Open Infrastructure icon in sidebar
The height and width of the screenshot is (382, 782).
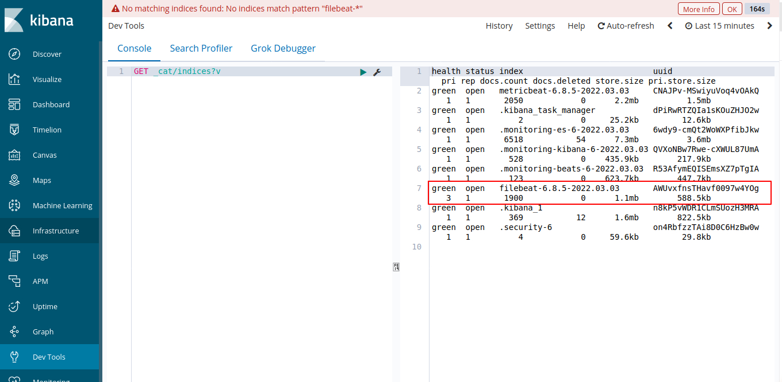point(15,231)
